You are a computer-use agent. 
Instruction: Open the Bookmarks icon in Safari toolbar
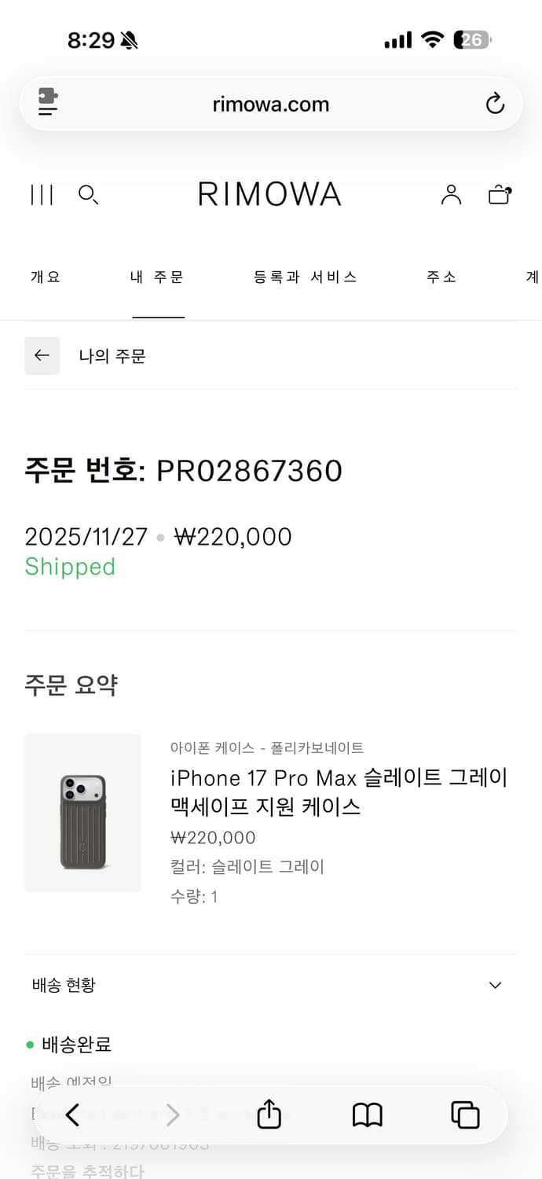tap(367, 1115)
